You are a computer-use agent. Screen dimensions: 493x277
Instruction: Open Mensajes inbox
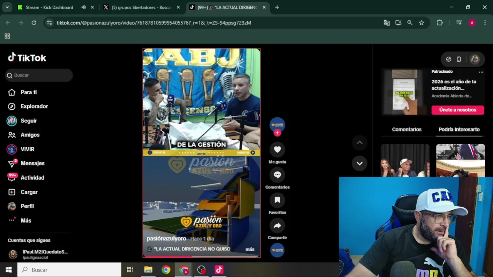click(26, 163)
